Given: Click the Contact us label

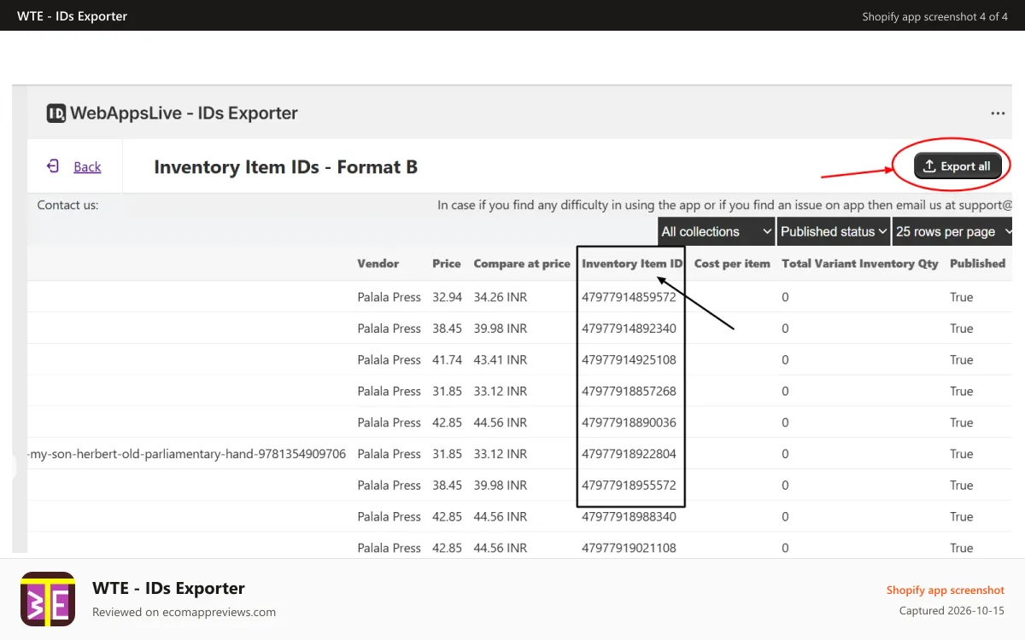Looking at the screenshot, I should [x=67, y=205].
